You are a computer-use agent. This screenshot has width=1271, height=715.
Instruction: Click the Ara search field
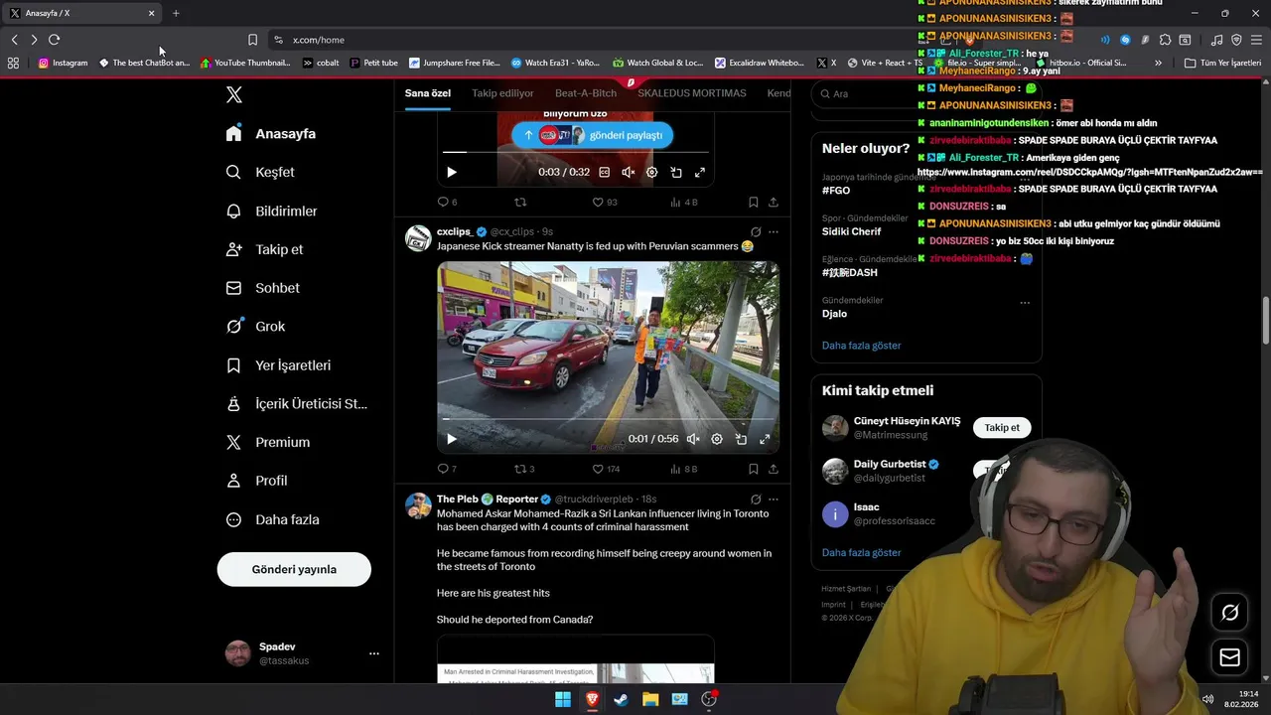926,93
